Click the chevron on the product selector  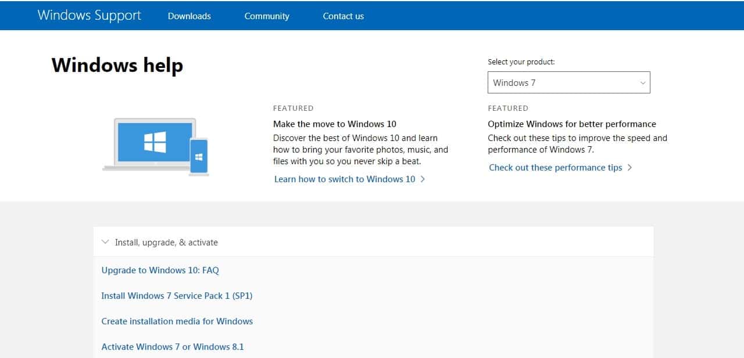click(643, 82)
